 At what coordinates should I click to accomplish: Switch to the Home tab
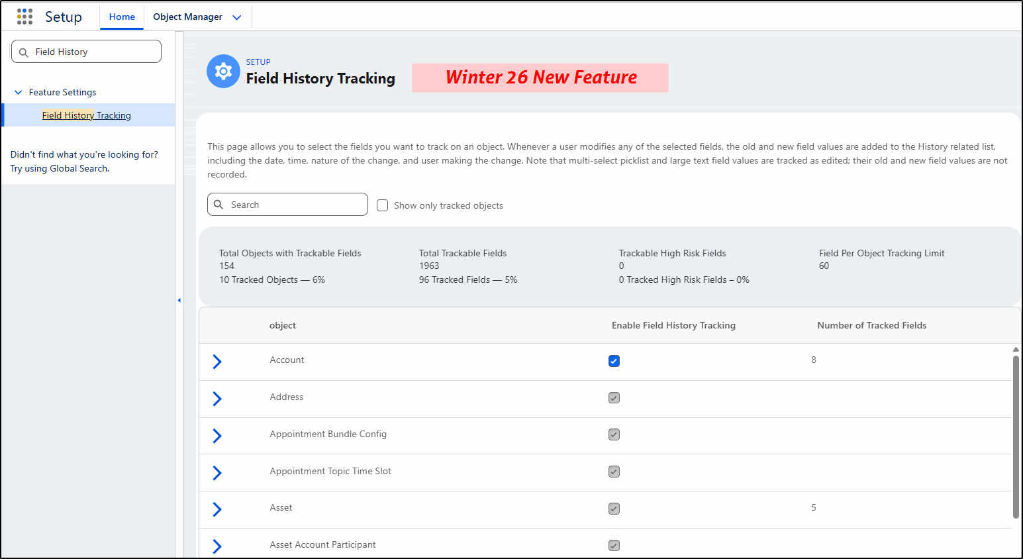click(x=122, y=17)
